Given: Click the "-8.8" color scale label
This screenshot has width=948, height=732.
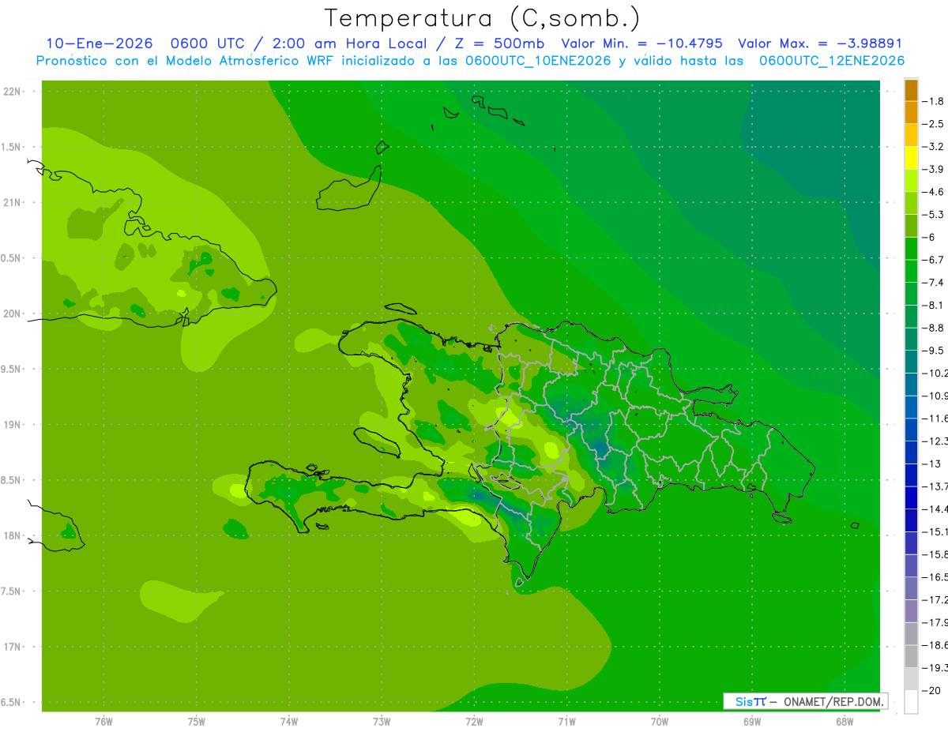Looking at the screenshot, I should (935, 328).
